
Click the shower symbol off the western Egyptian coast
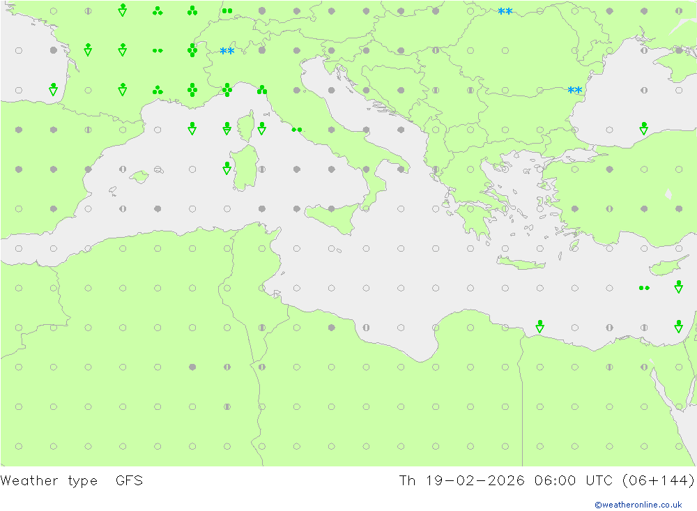539,326
